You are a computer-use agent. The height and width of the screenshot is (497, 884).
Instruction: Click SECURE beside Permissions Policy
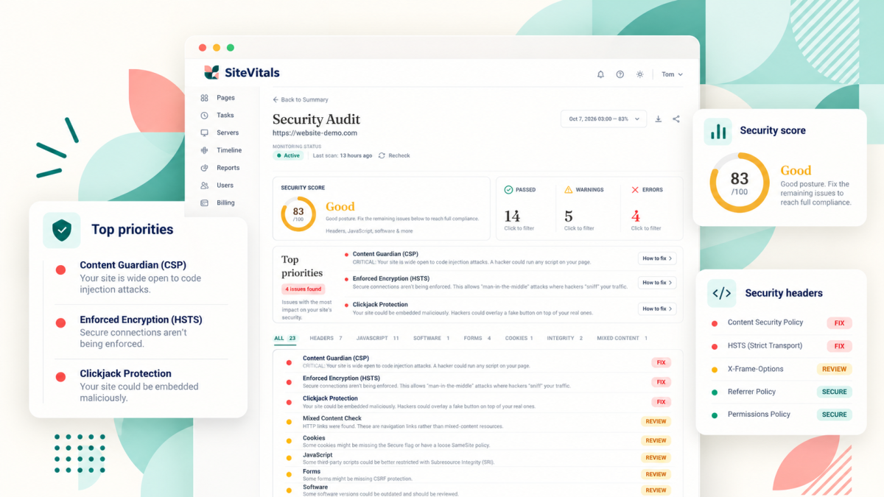834,415
